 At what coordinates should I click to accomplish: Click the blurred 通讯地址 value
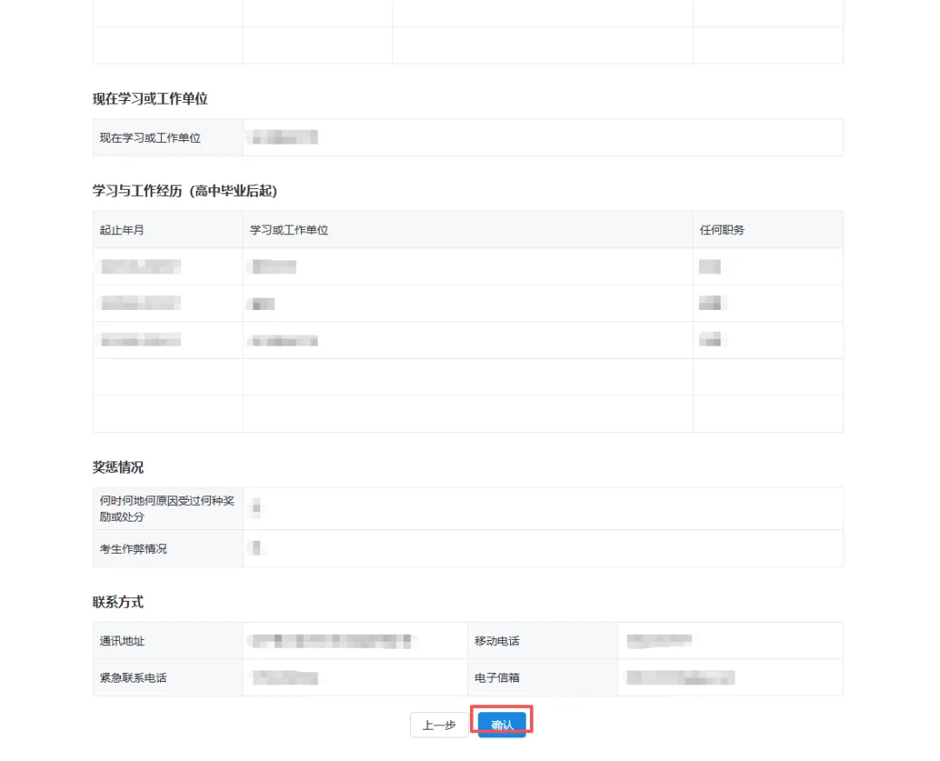click(332, 641)
